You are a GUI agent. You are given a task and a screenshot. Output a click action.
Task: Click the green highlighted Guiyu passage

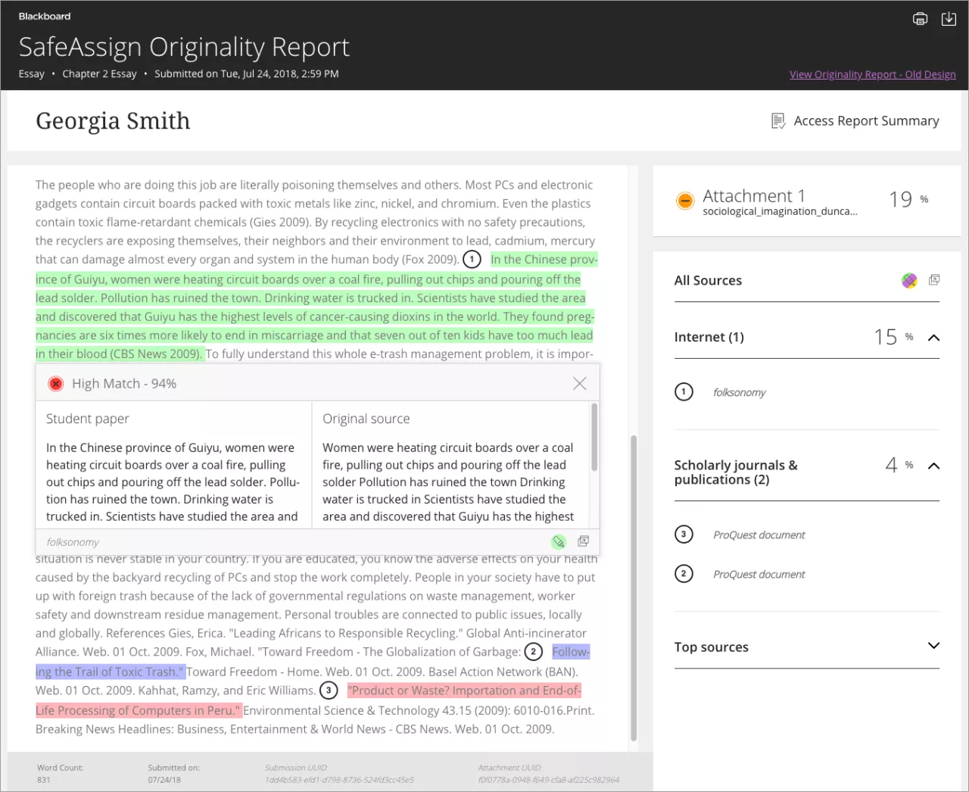click(x=313, y=307)
